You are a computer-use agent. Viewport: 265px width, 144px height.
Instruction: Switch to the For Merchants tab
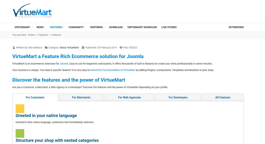click(x=81, y=97)
